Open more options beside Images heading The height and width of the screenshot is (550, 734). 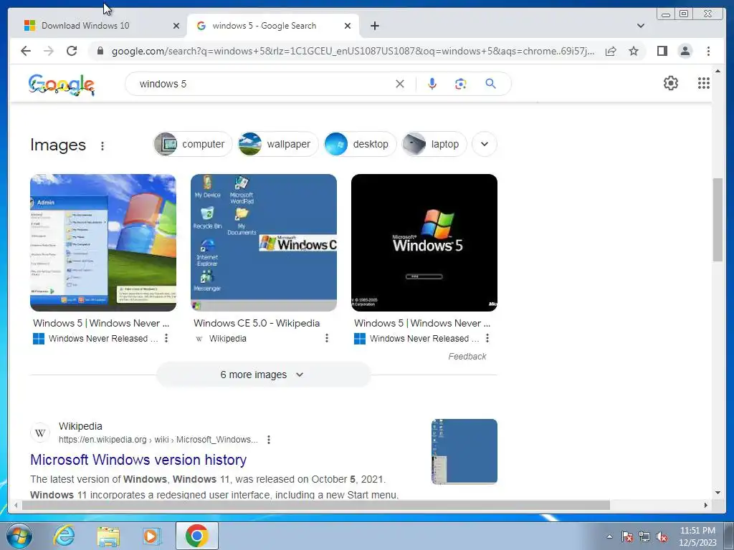pos(103,146)
